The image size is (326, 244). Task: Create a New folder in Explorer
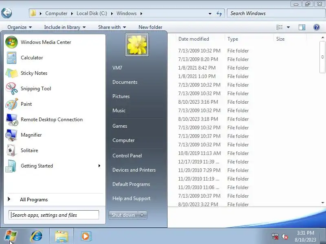150,27
